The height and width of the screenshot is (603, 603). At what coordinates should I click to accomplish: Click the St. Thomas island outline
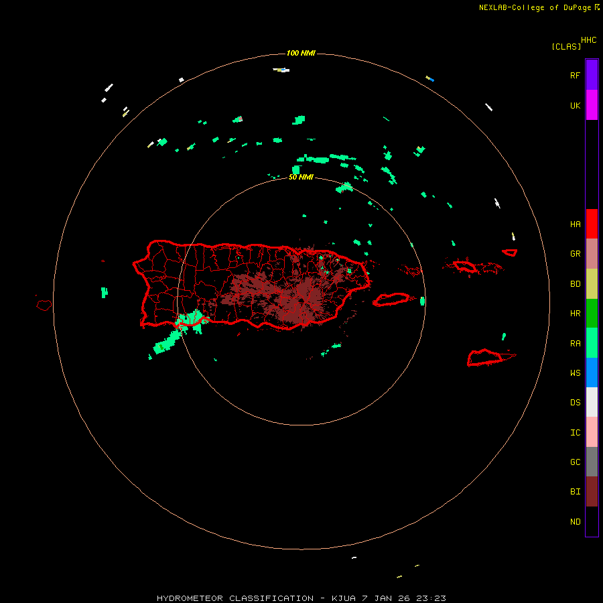466,266
